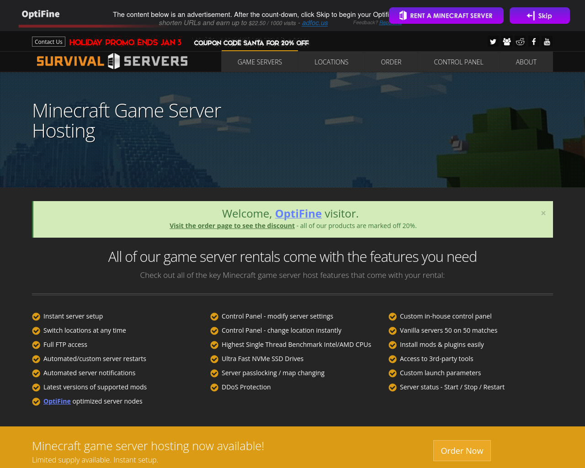
Task: Select 'Highest Single Thread Benchmark Intel/AMD CPUs' text
Action: (296, 345)
